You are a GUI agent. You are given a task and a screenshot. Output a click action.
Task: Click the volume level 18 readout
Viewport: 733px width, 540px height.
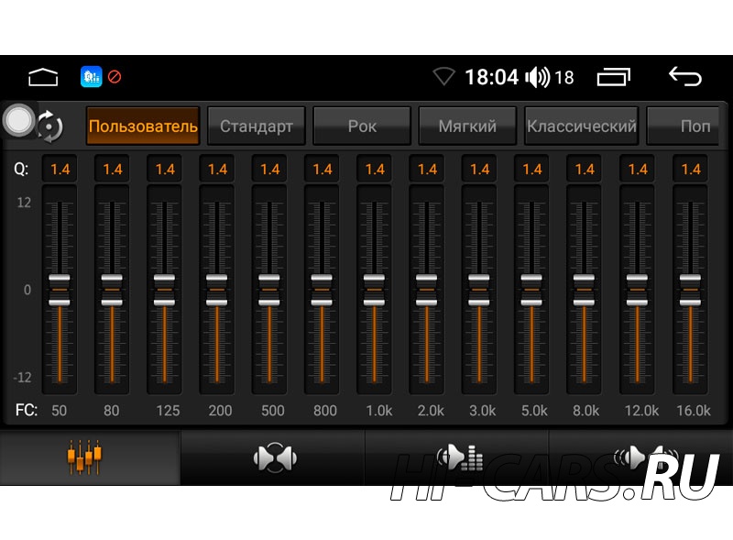pos(564,77)
